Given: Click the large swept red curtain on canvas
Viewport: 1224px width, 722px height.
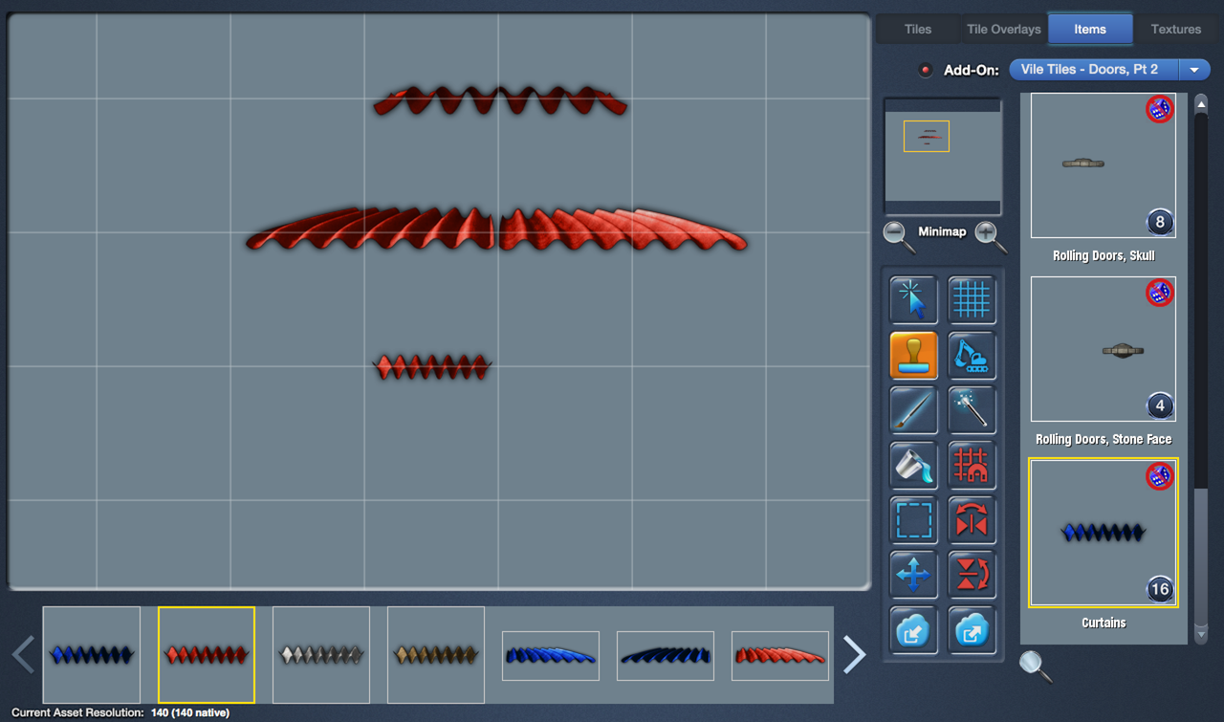Looking at the screenshot, I should coord(496,229).
